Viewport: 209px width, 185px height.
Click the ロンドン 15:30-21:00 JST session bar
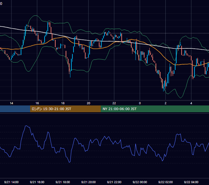click(65, 109)
